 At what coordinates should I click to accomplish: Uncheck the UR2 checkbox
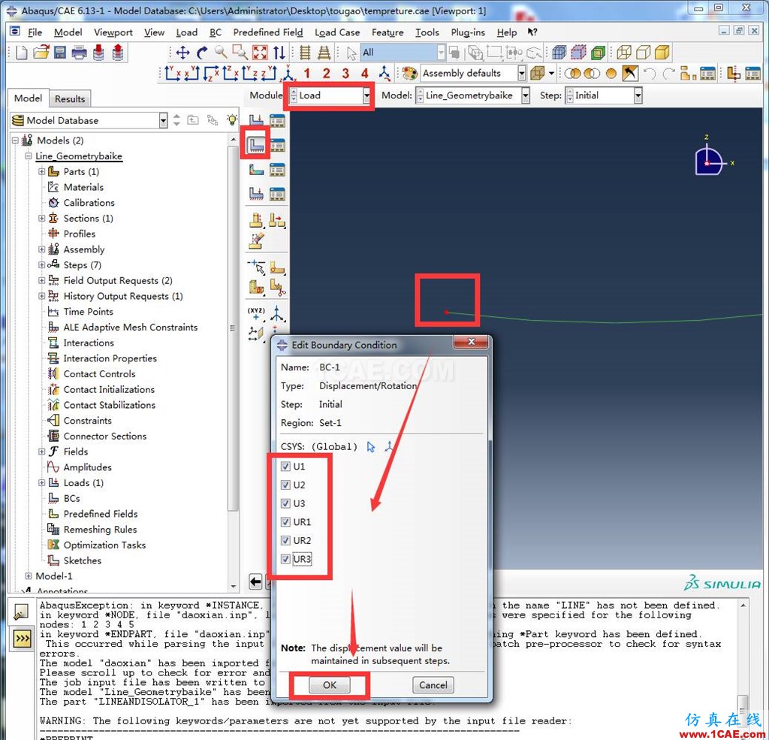pos(285,540)
